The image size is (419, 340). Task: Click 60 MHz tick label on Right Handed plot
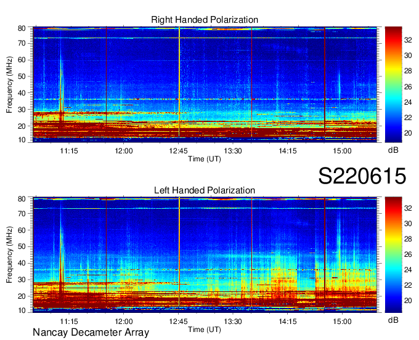click(22, 60)
